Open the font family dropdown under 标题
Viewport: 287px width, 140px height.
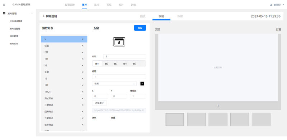(114, 84)
